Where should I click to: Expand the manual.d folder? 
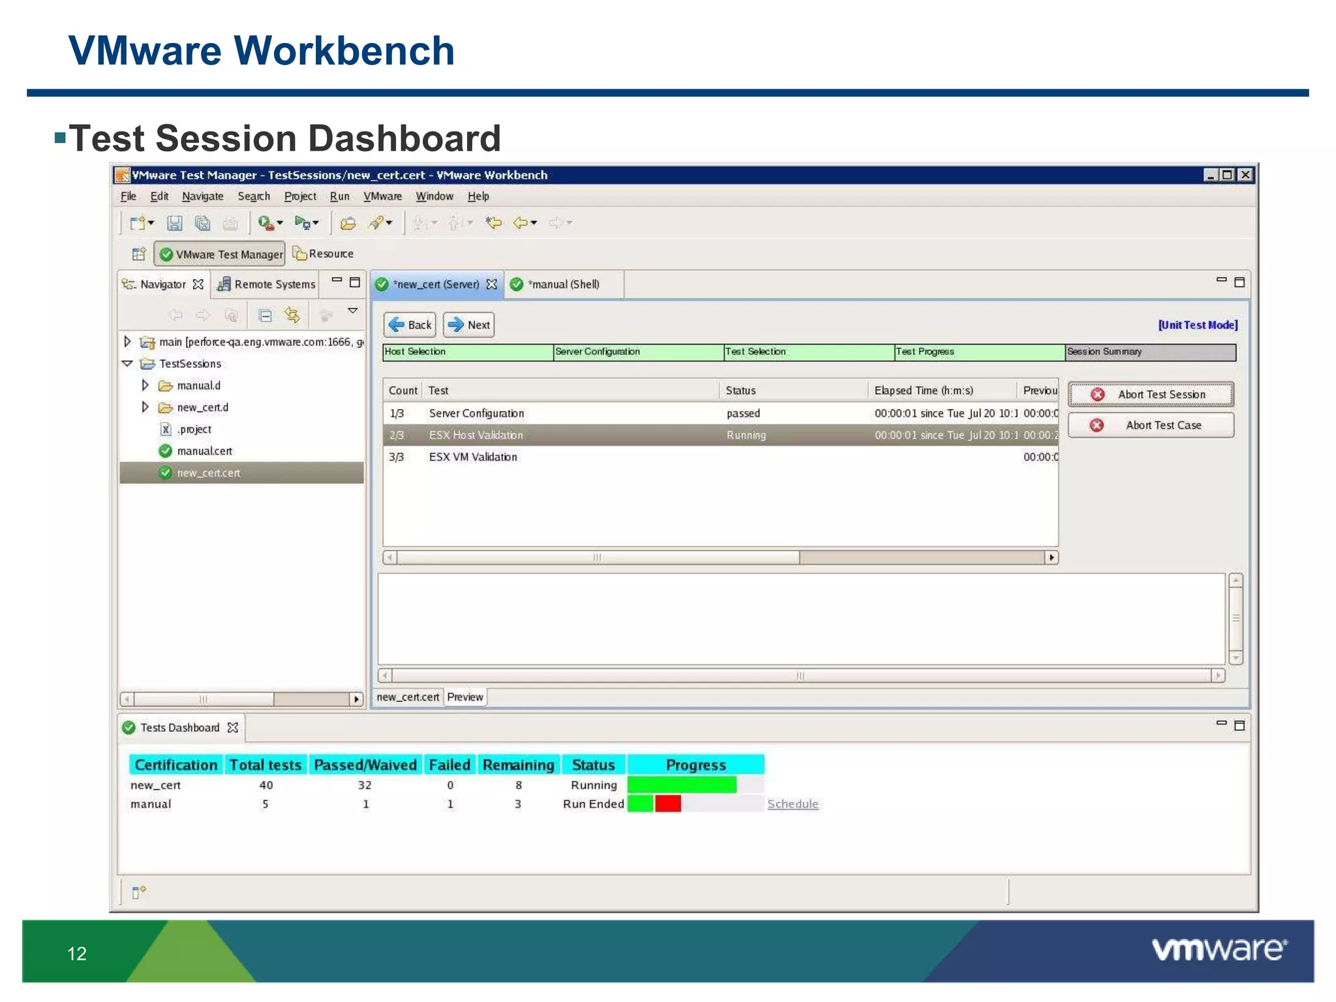[x=145, y=386]
